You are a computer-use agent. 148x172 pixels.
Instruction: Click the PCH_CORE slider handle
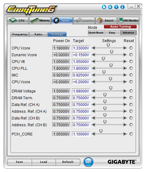point(101,131)
